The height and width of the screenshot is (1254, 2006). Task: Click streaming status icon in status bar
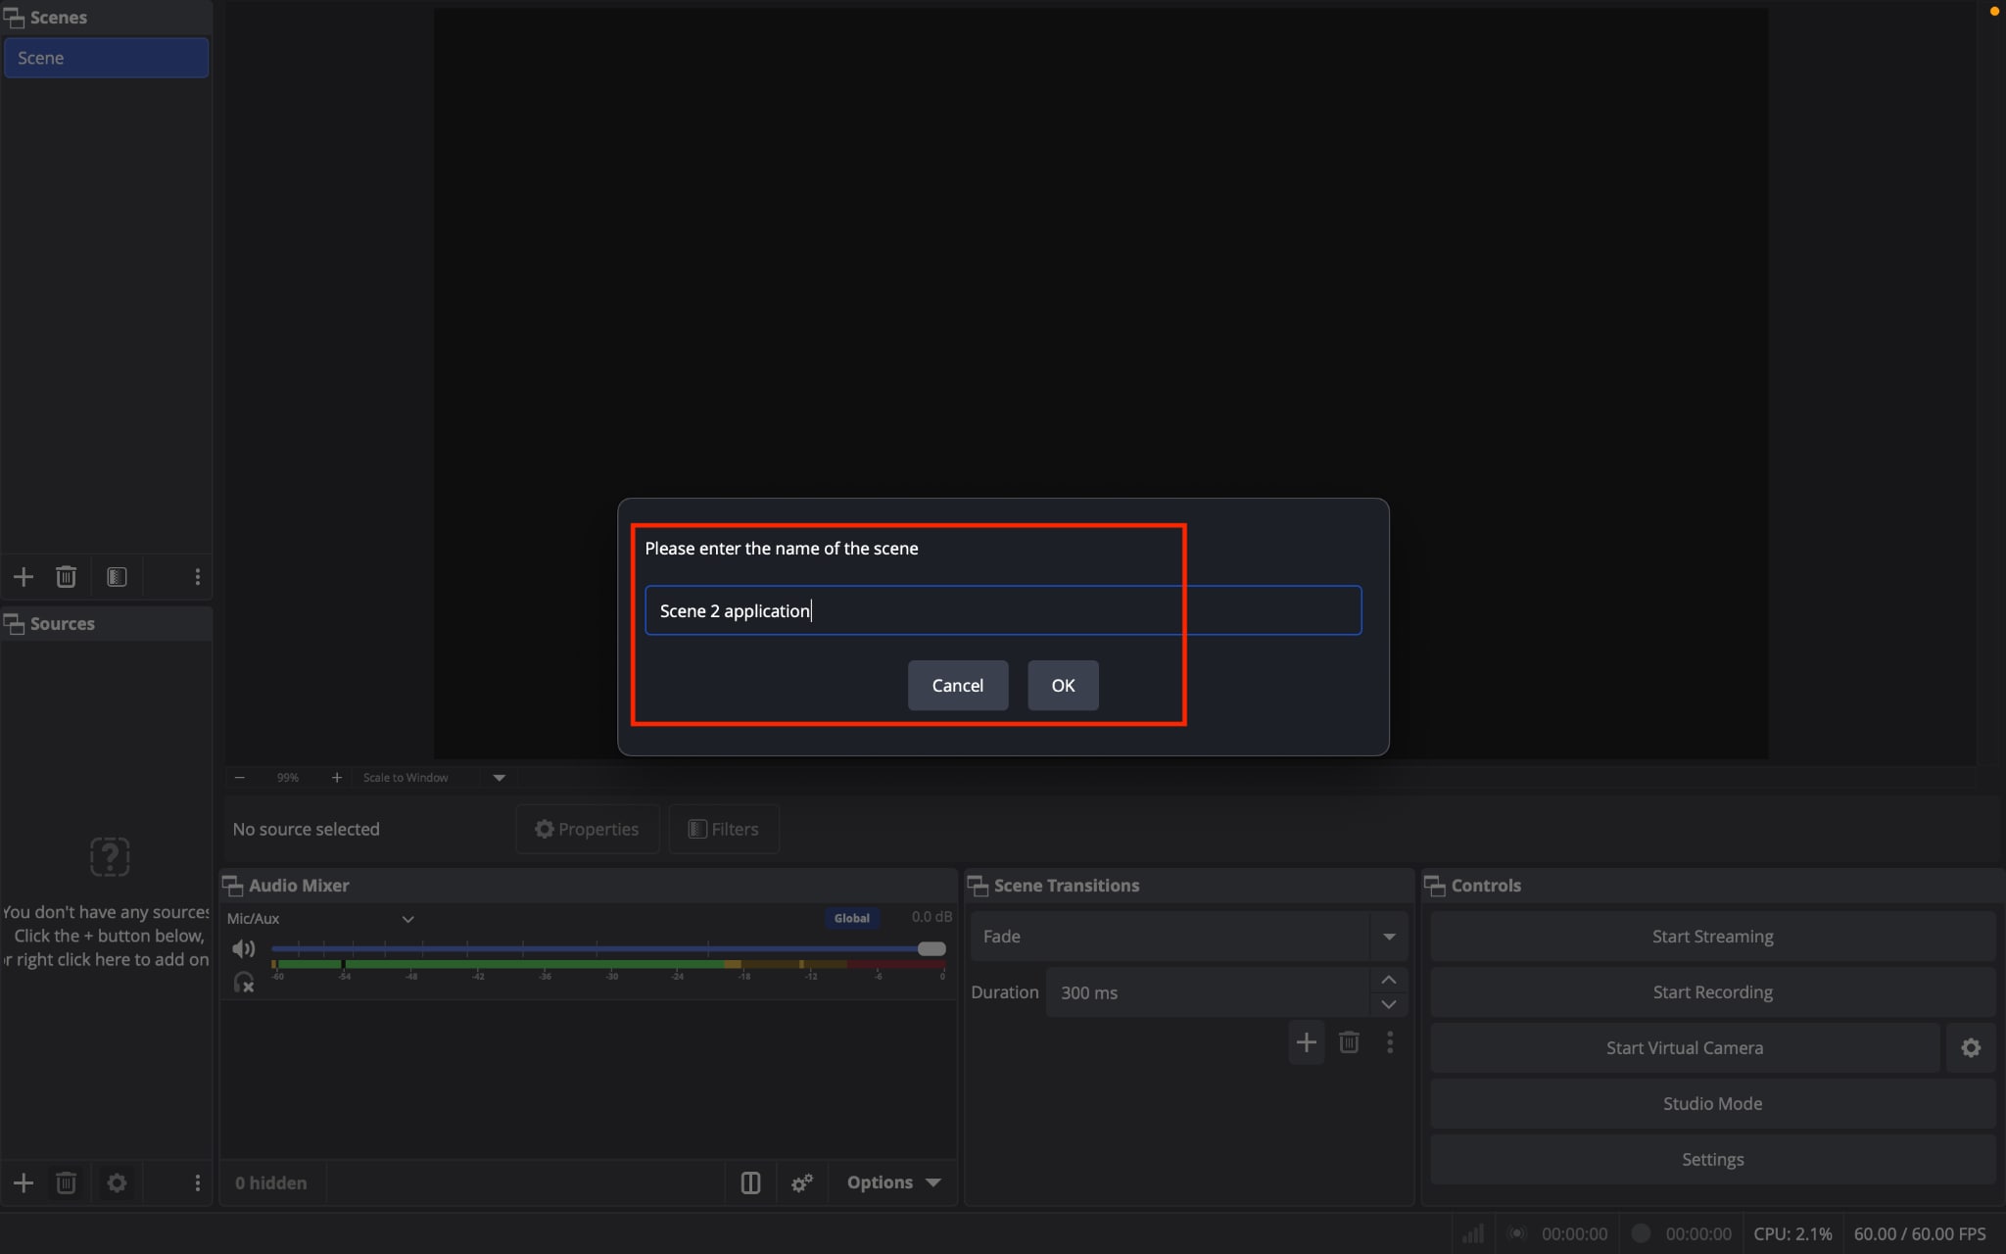pyautogui.click(x=1517, y=1233)
